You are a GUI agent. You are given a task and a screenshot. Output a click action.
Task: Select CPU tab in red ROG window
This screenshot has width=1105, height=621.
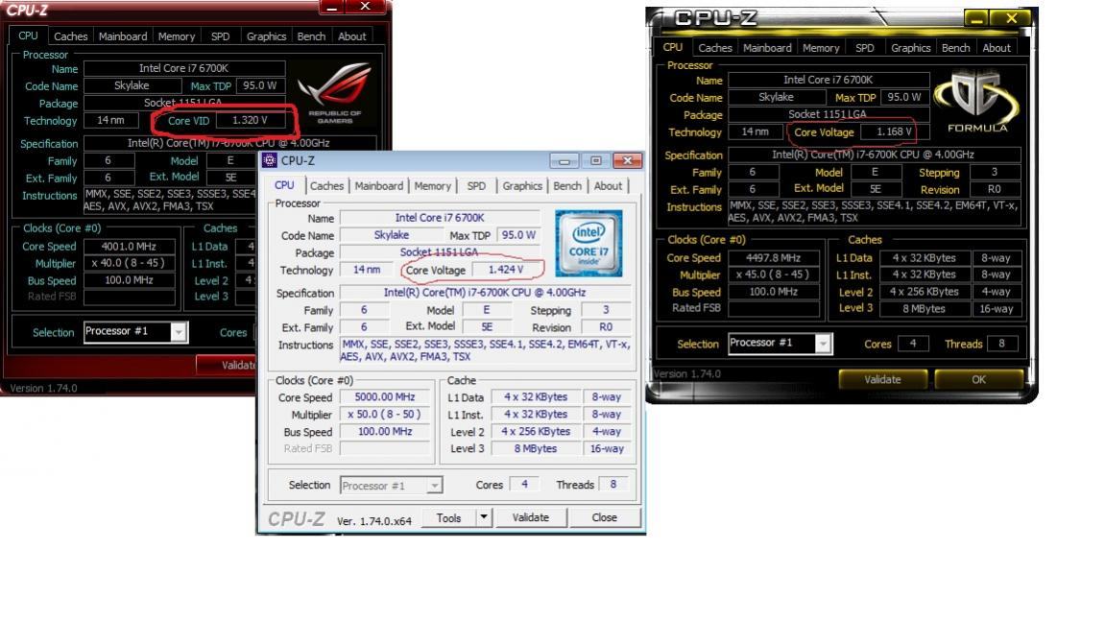click(x=28, y=36)
